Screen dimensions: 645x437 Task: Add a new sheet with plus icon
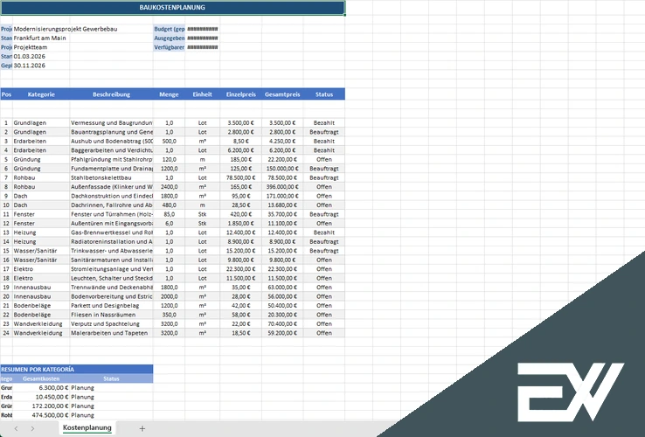click(x=142, y=428)
